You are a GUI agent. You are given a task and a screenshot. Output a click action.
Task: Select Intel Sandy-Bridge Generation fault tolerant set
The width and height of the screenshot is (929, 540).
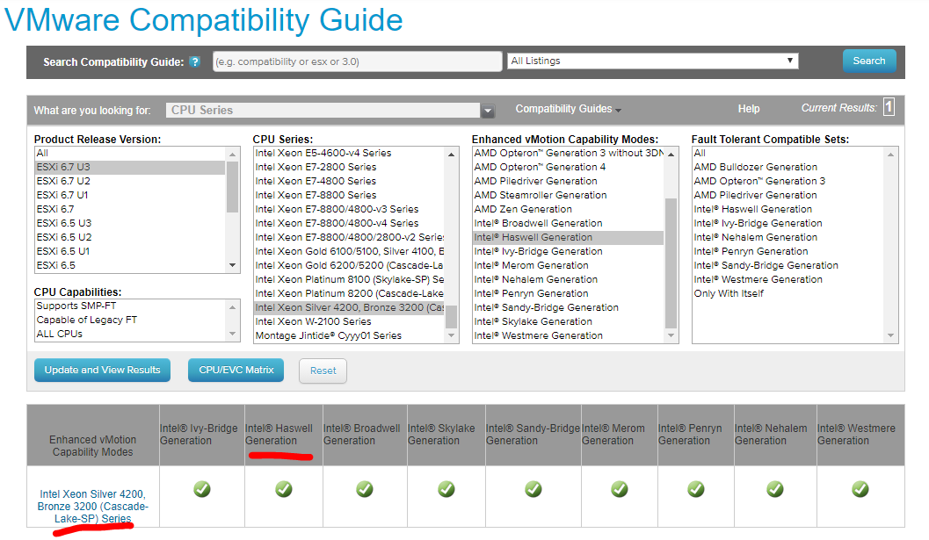point(788,265)
